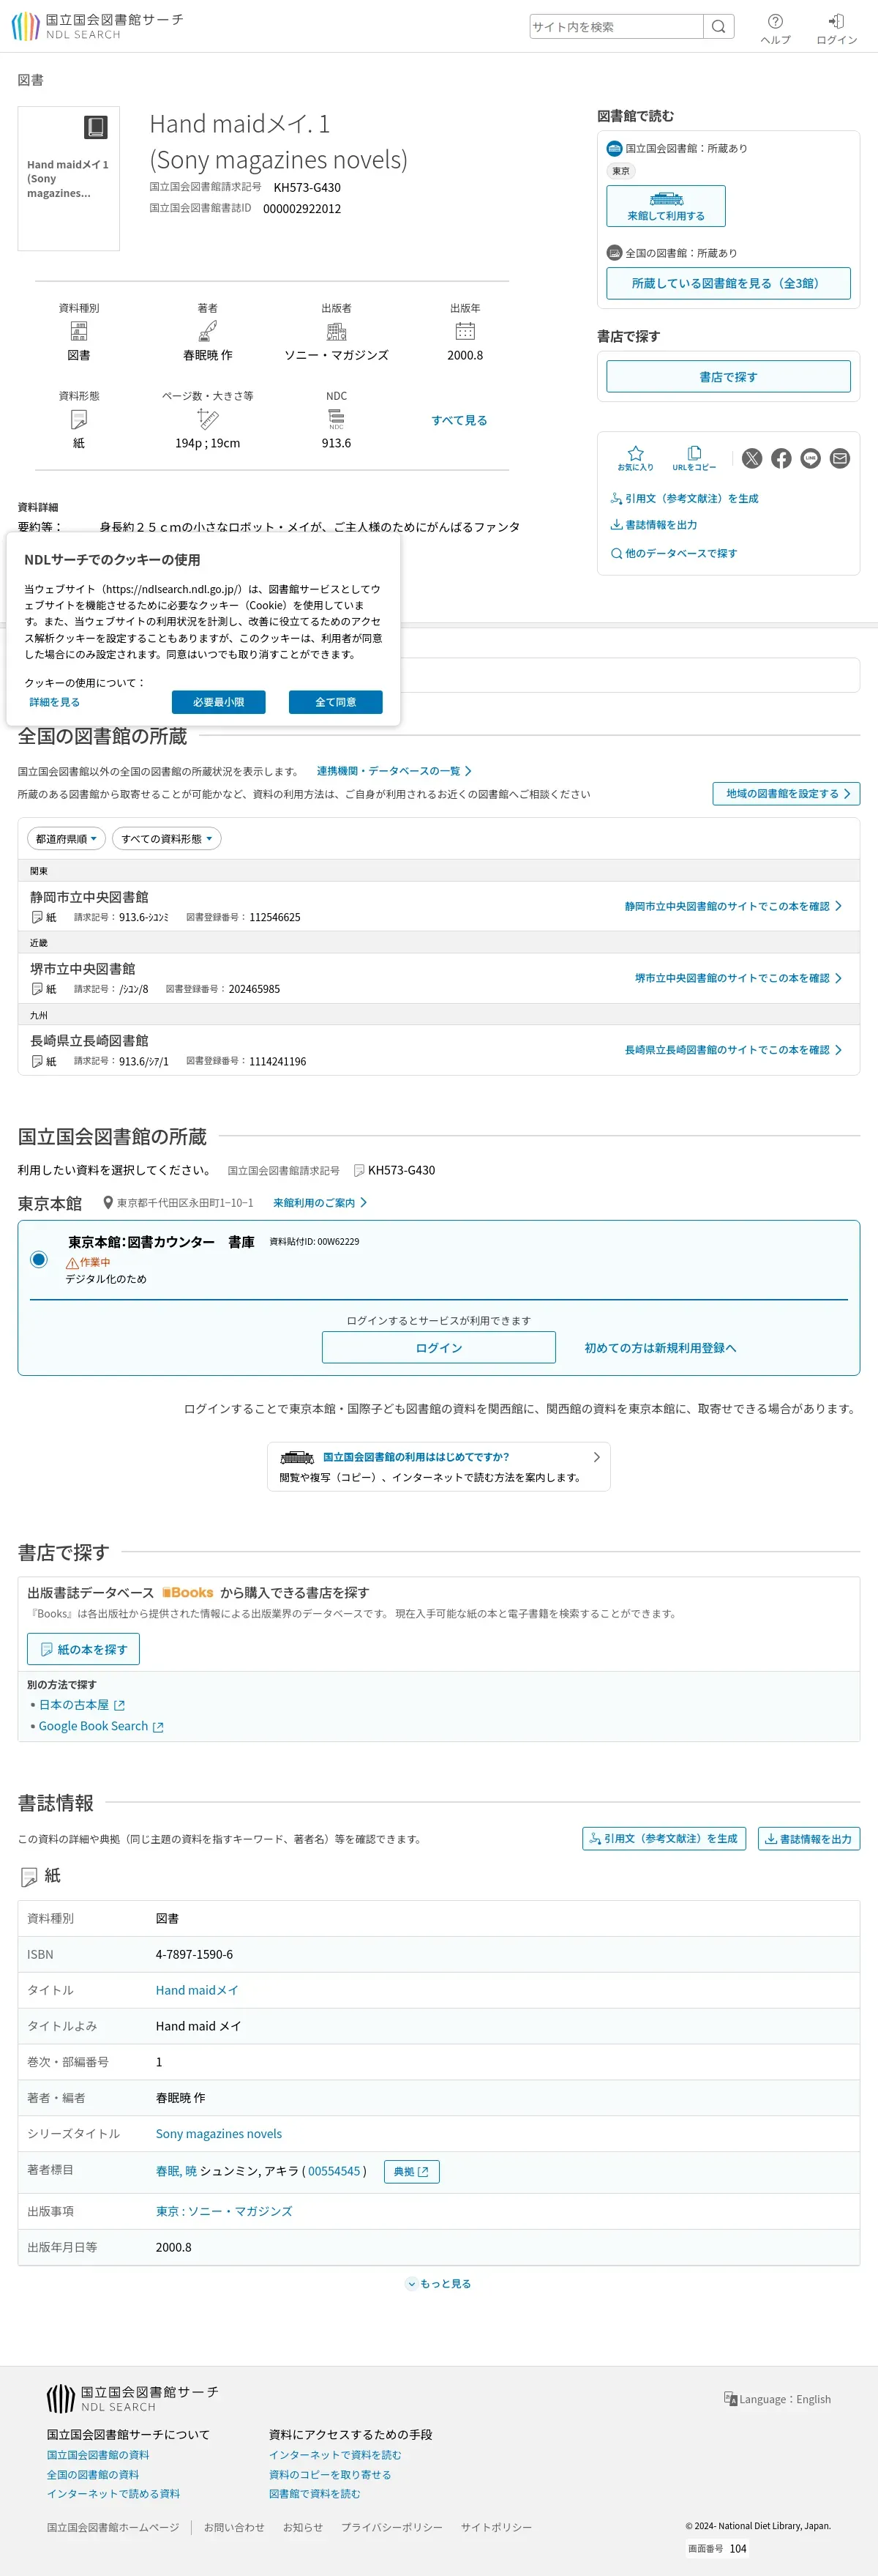This screenshot has height=2576, width=878.
Task: Click the 書店で探す button in sidebar
Action: click(728, 376)
